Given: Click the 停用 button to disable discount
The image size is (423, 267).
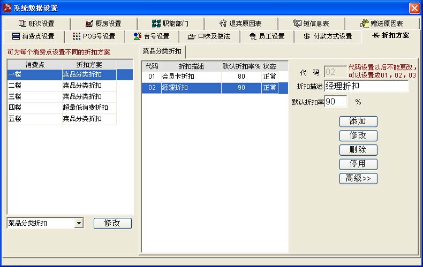Looking at the screenshot, I should [358, 164].
